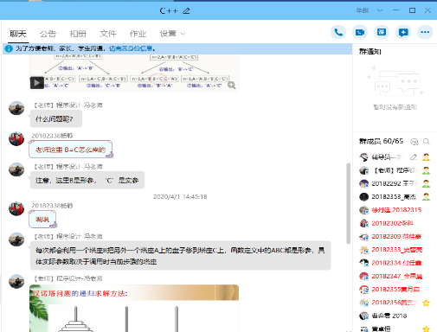This screenshot has width=437, height=332.
Task: Click the identity info link in banner
Action: point(131,48)
